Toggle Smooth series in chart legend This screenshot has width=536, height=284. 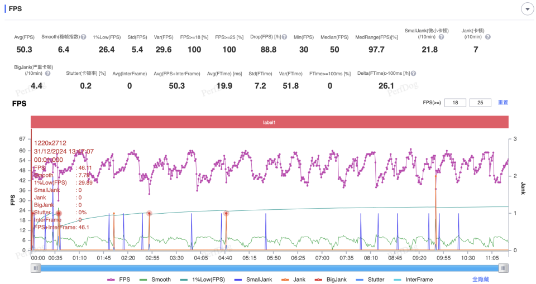click(155, 280)
